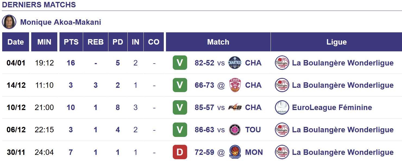Open the Monique Akoa-Makani player name link

tap(61, 22)
